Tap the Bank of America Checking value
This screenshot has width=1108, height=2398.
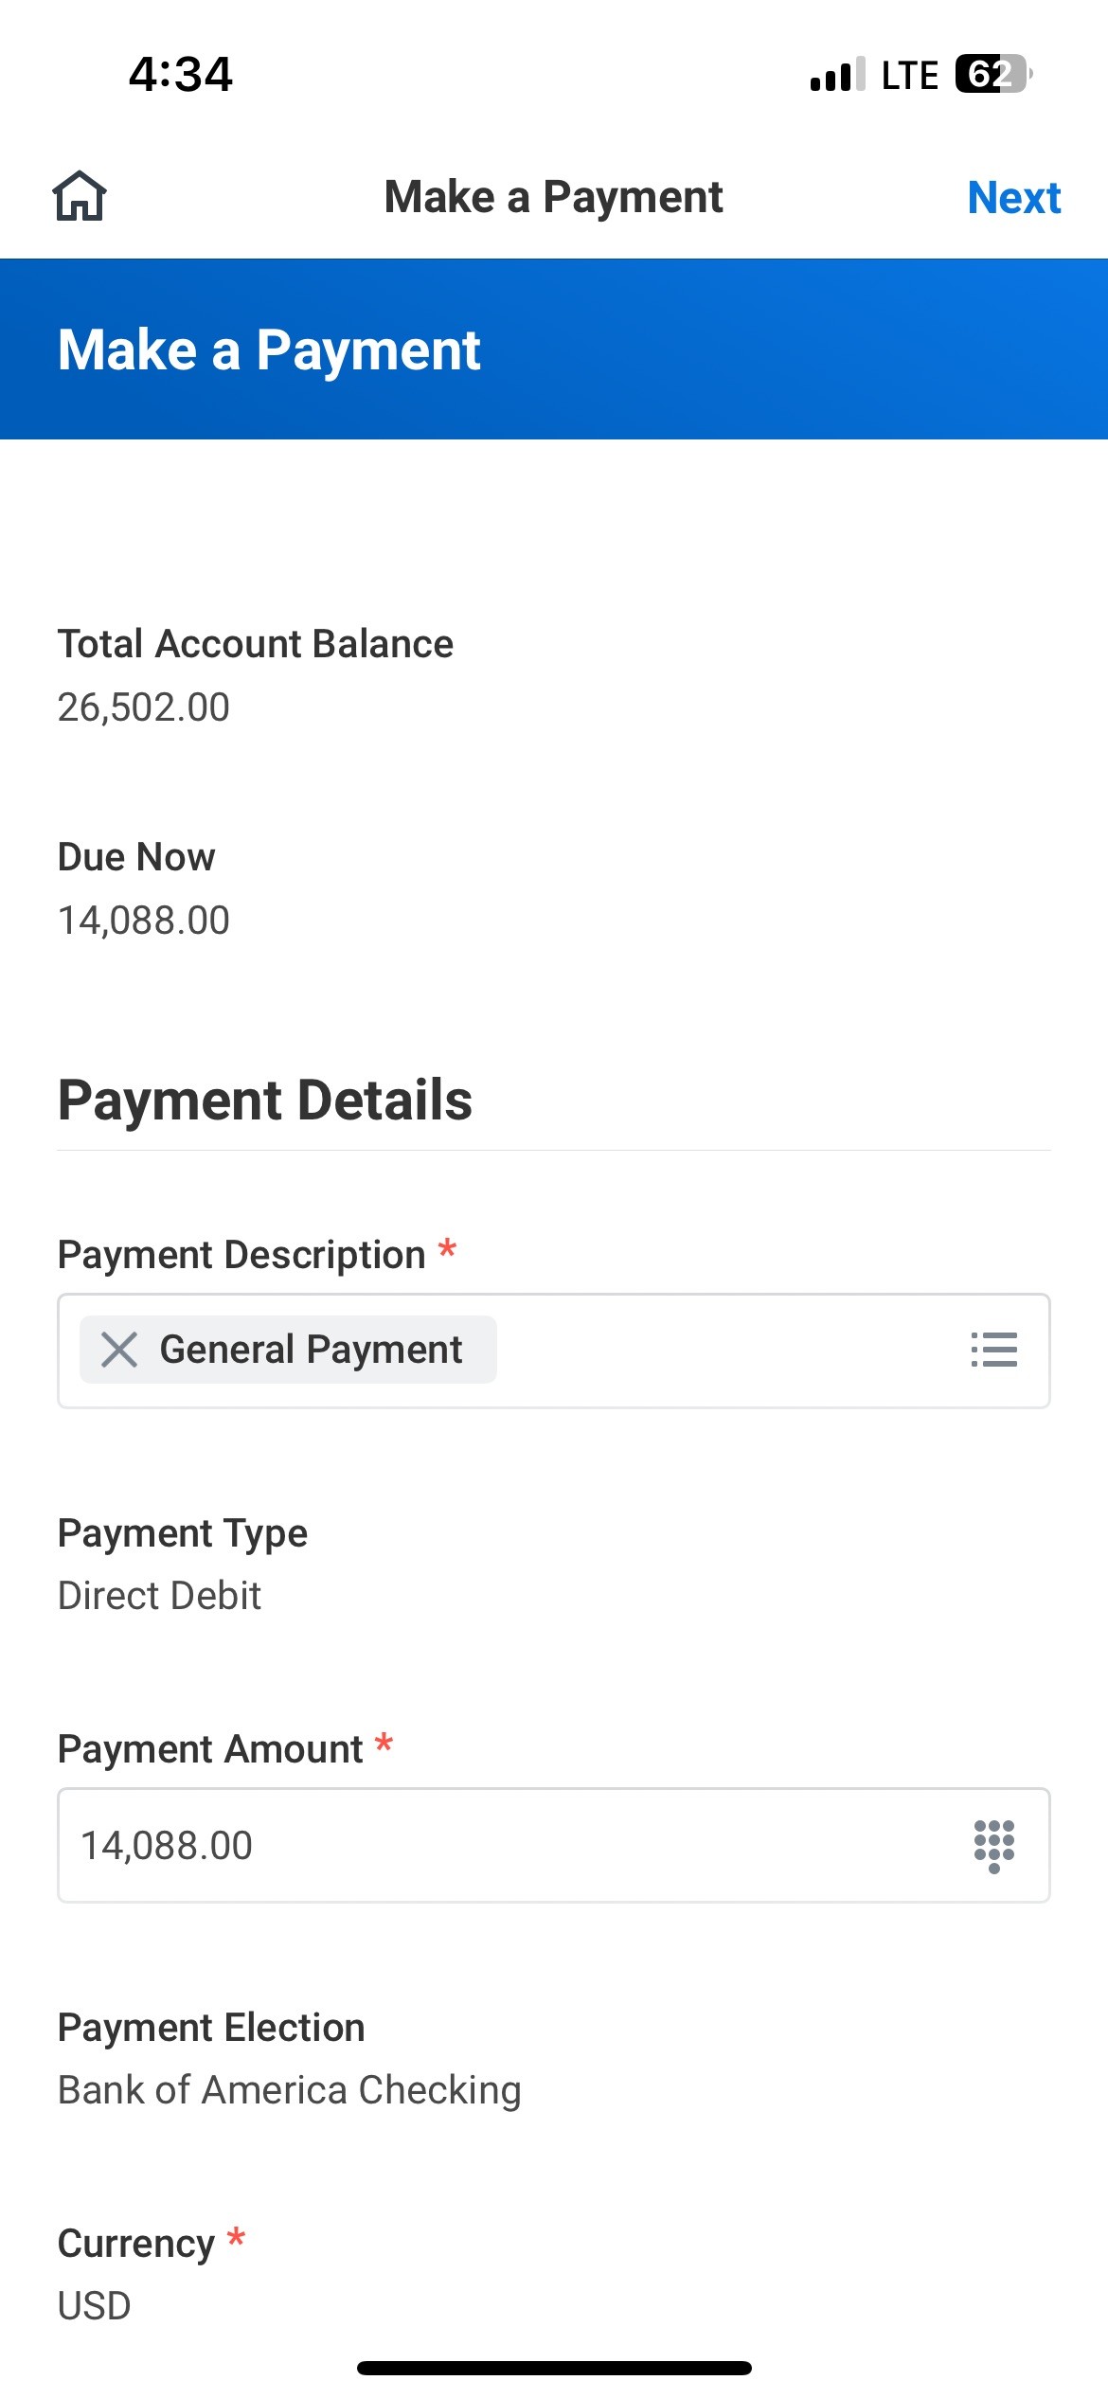(x=289, y=2090)
